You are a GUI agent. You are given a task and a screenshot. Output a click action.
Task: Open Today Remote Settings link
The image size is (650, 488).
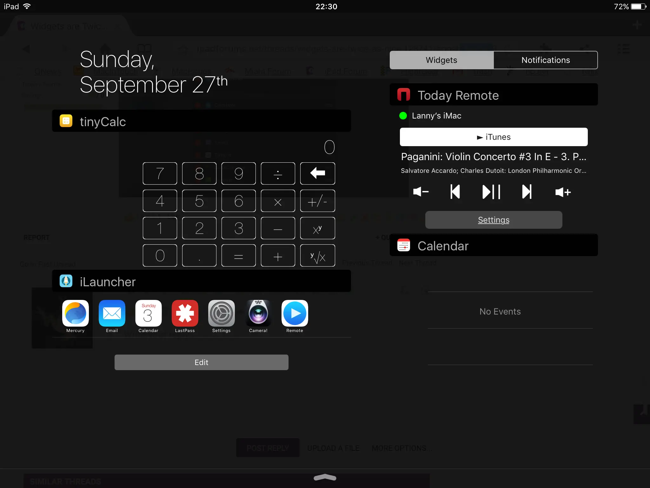[494, 220]
